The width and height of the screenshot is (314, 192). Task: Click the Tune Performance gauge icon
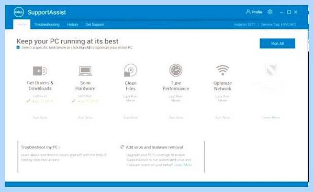(176, 70)
